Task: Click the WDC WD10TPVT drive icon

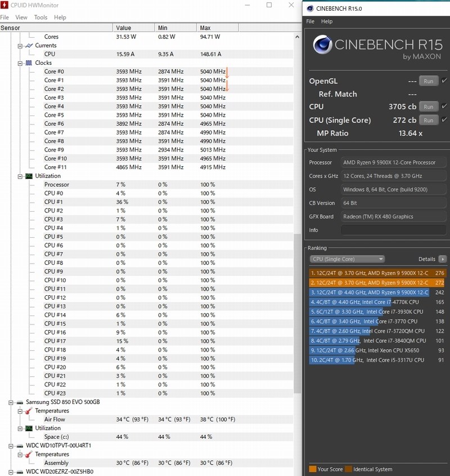Action: pos(20,446)
